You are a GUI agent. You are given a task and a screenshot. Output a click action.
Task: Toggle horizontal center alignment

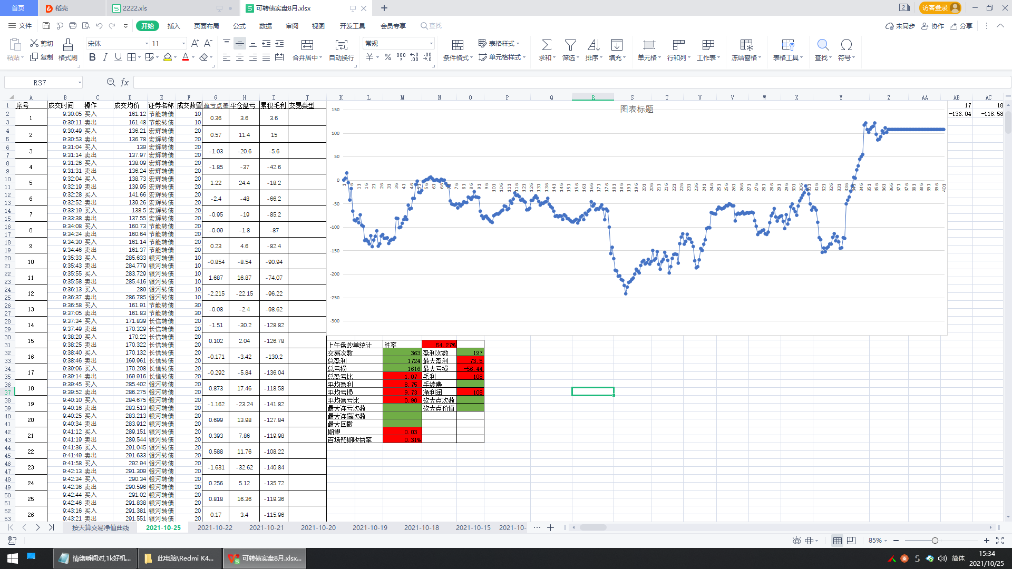click(240, 57)
